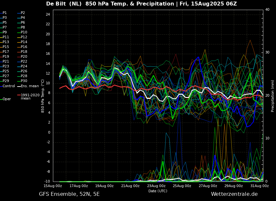The height and width of the screenshot is (201, 276).
Task: Click the 21Aug 00z date tick label
Action: pyautogui.click(x=131, y=186)
